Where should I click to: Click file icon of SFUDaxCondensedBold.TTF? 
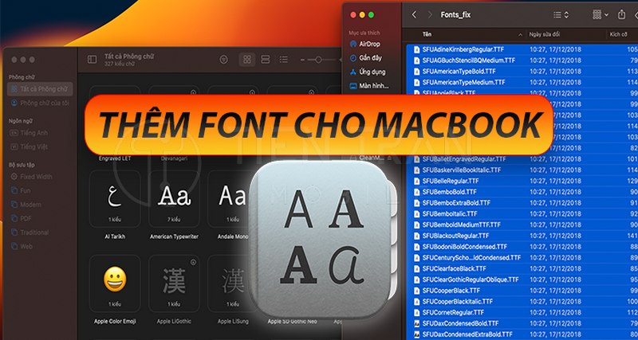(416, 324)
